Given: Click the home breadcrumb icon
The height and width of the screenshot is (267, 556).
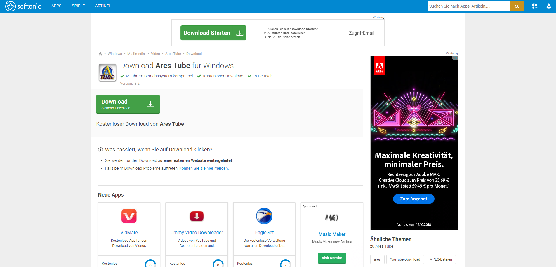Looking at the screenshot, I should click(x=101, y=54).
